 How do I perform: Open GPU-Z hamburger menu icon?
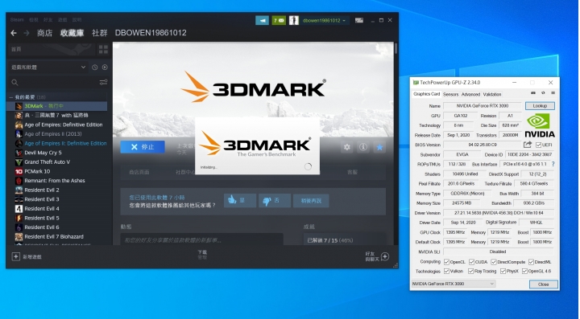pos(553,93)
